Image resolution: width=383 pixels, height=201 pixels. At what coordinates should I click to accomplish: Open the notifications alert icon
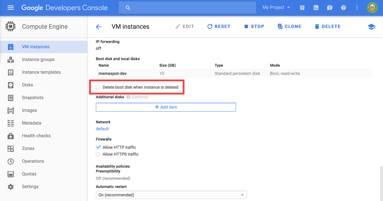pos(330,8)
